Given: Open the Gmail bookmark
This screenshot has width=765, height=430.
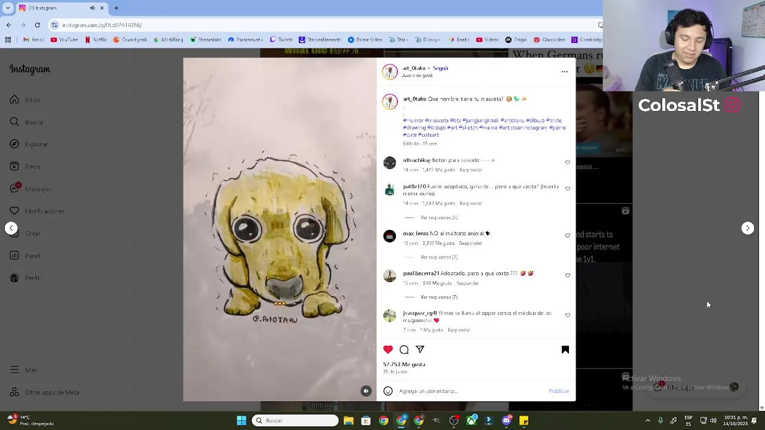Looking at the screenshot, I should pos(33,40).
